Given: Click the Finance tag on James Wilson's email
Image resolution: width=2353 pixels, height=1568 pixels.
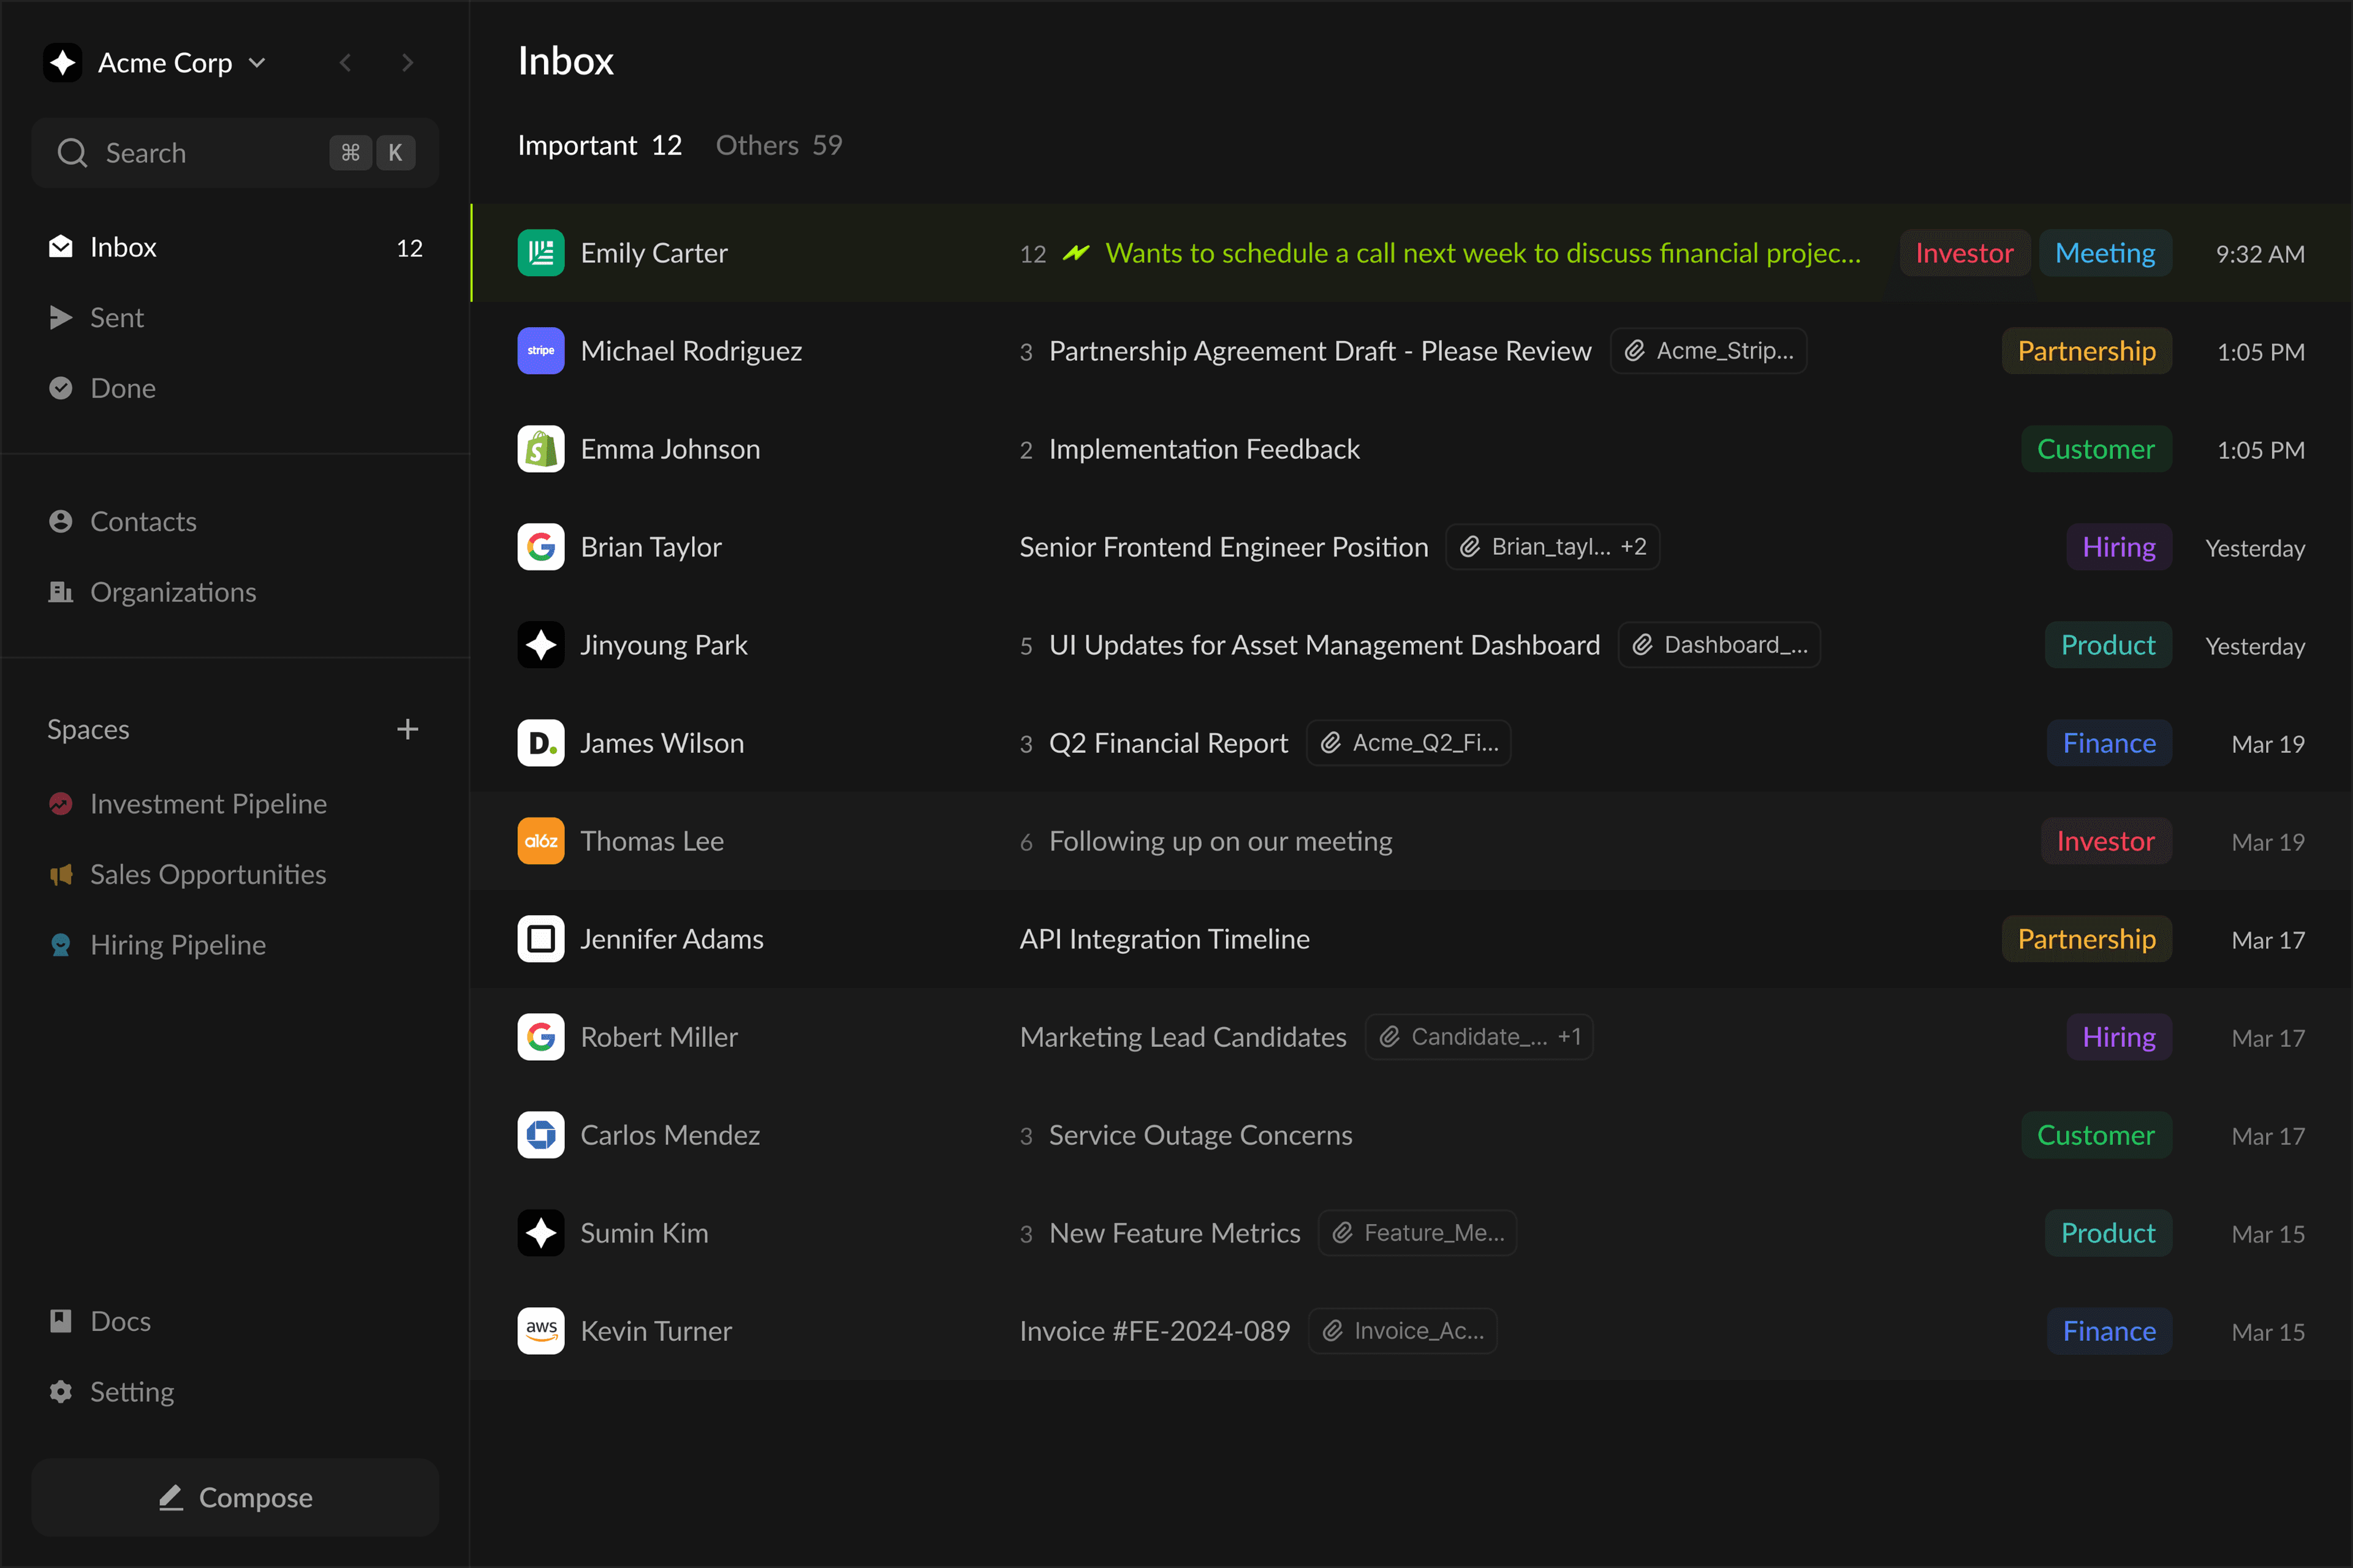Looking at the screenshot, I should pyautogui.click(x=2109, y=743).
